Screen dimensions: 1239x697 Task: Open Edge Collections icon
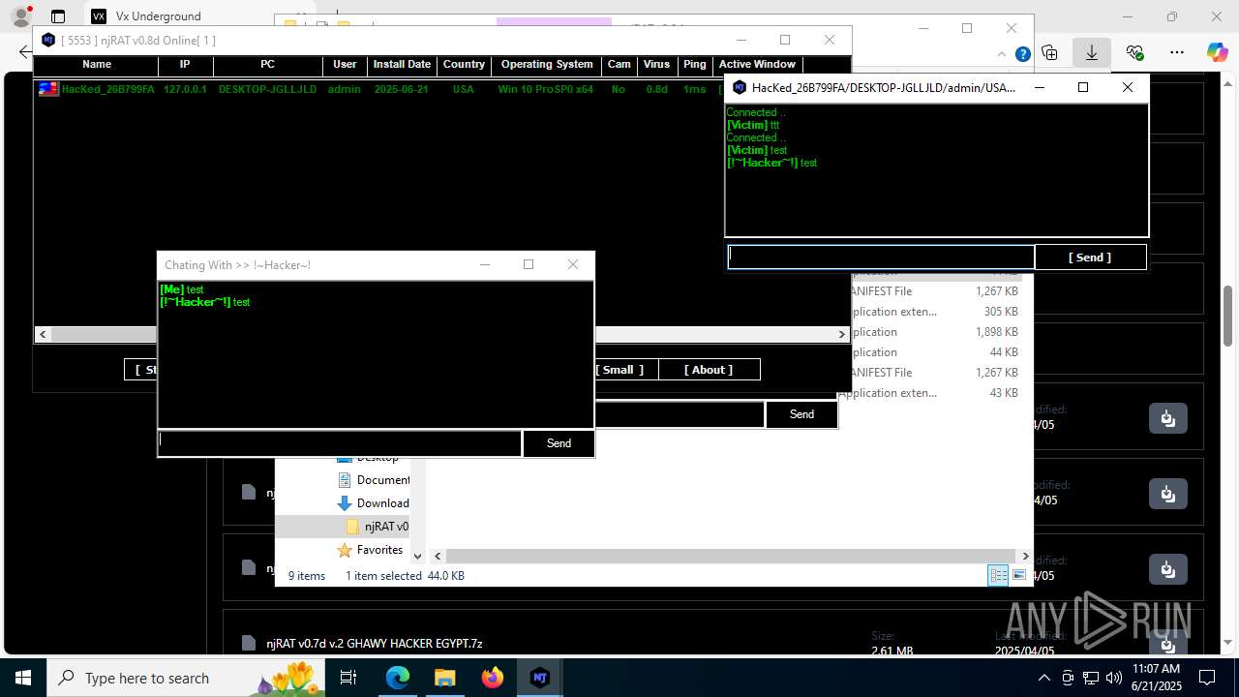click(1050, 53)
